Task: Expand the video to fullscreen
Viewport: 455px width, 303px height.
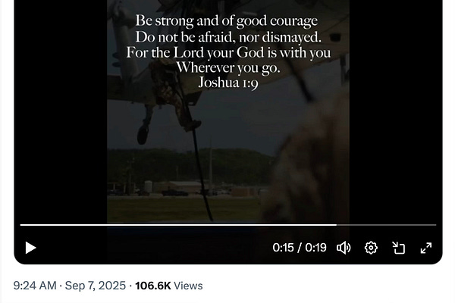Action: coord(426,248)
